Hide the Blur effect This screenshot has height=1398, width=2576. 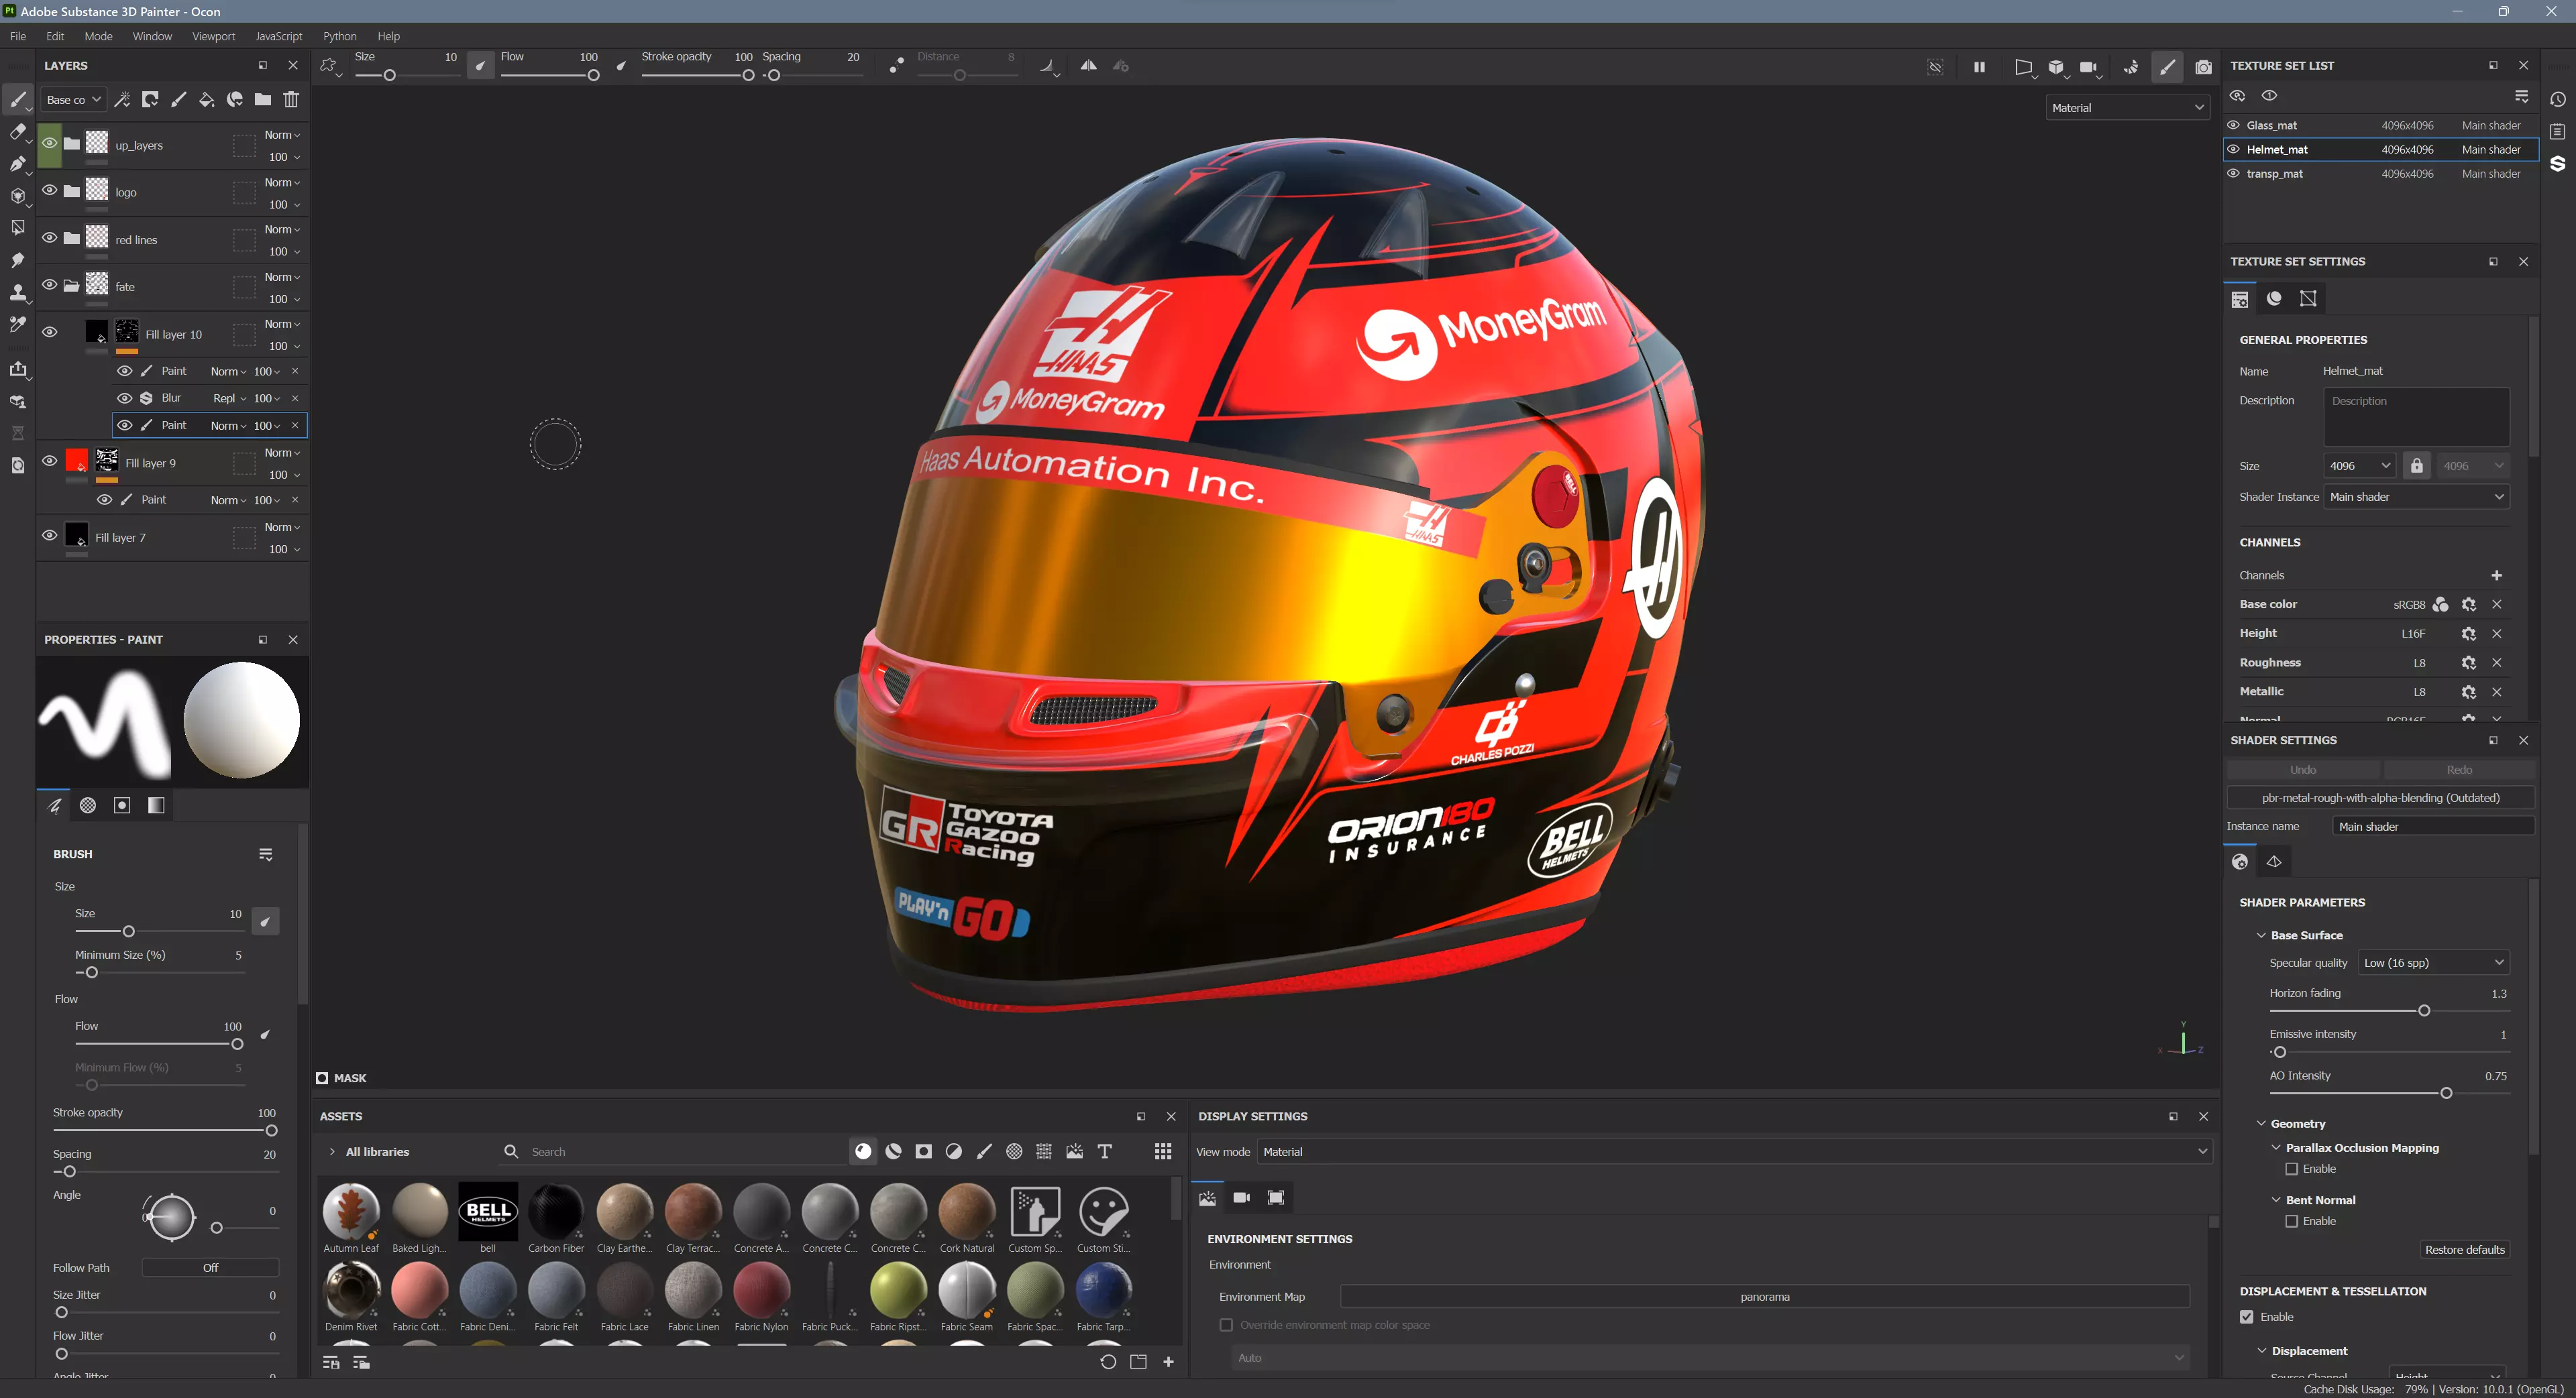point(125,398)
